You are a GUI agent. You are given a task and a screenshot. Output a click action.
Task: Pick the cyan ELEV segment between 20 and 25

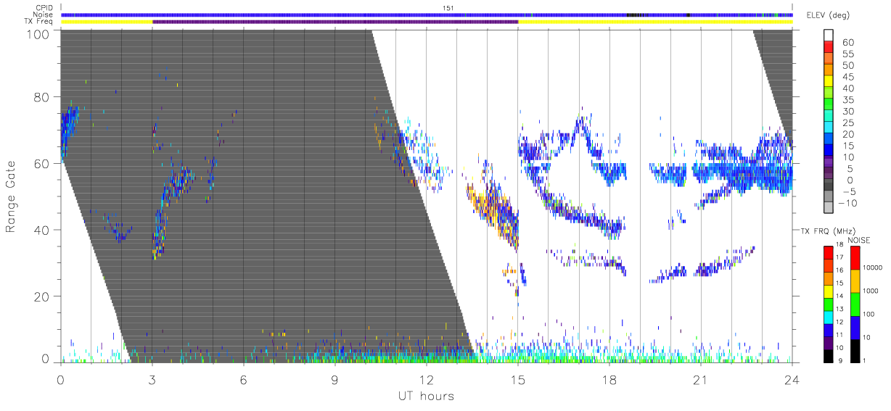click(x=829, y=128)
